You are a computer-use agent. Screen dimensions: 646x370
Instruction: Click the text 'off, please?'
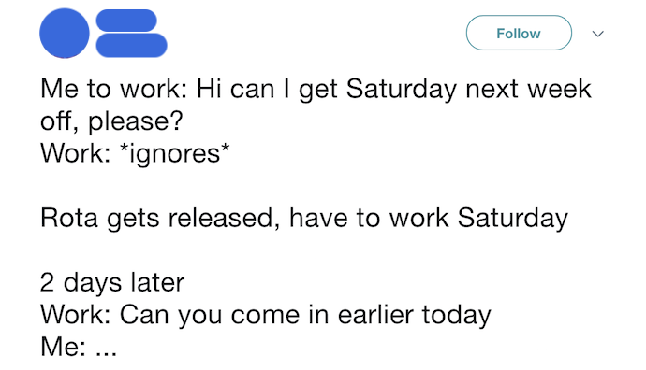tap(111, 121)
